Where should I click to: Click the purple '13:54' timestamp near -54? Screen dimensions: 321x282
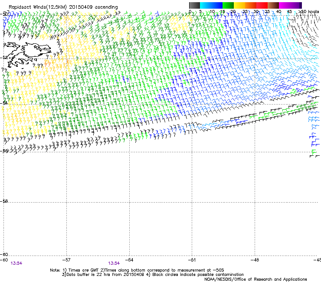click(114, 263)
